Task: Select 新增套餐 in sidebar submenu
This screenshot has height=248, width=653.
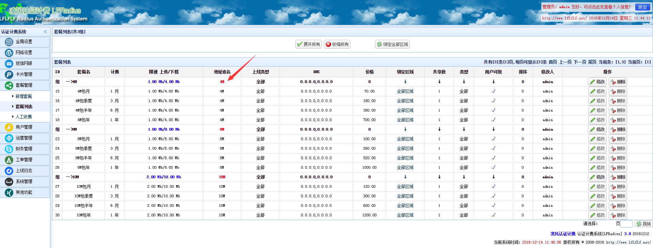Action: 24,97
